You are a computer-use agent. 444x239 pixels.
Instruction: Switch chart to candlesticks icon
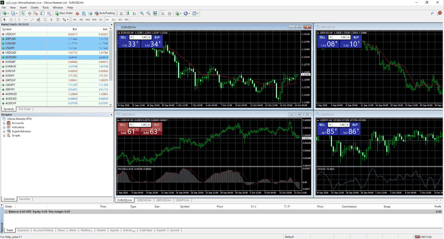pyautogui.click(x=128, y=13)
